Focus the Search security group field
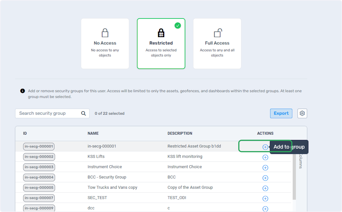 [x=52, y=113]
